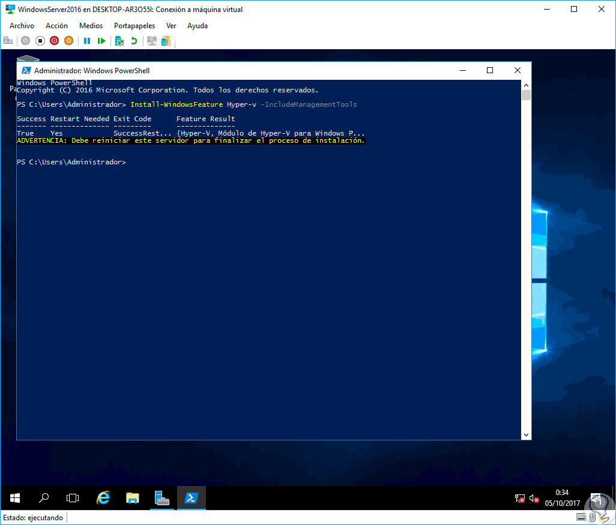Image resolution: width=616 pixels, height=525 pixels.
Task: Click the ADVERTENCIA warning line
Action: tap(191, 140)
